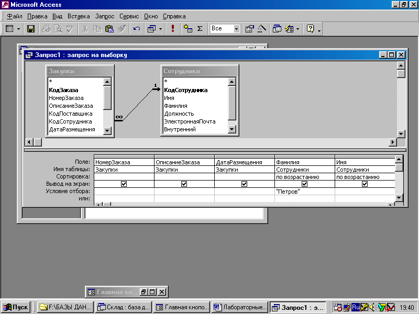Open 'F:\БАЗЫ ДАН...' folder taskbar button
The width and height of the screenshot is (419, 314).
[x=65, y=307]
